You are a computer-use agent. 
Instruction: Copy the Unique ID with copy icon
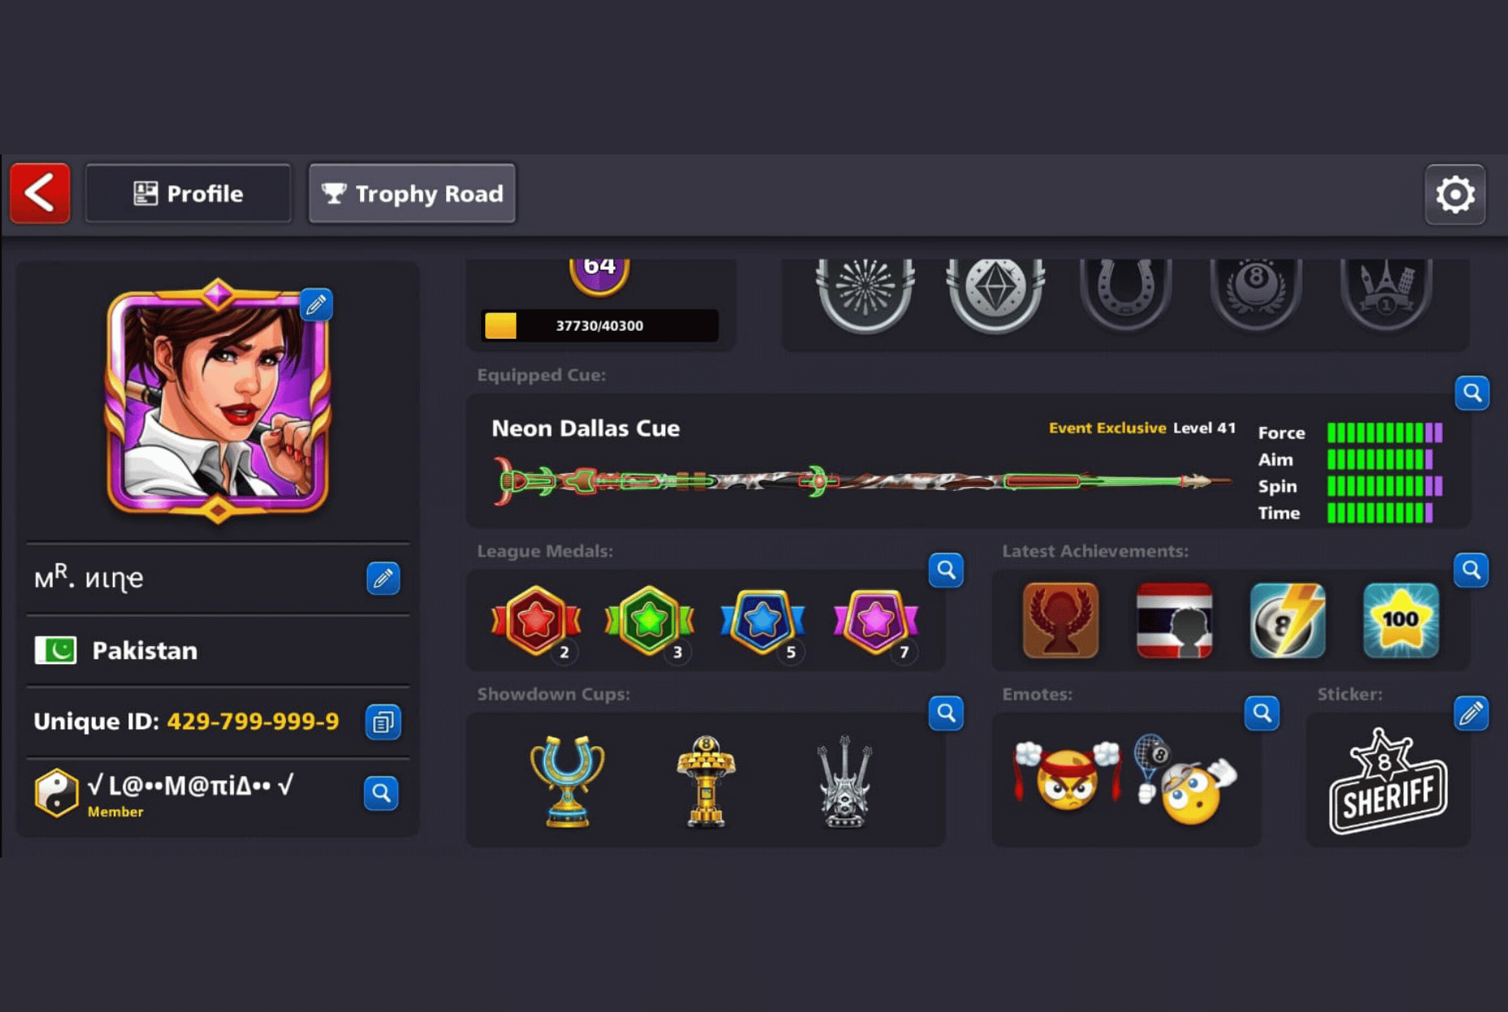pyautogui.click(x=383, y=722)
